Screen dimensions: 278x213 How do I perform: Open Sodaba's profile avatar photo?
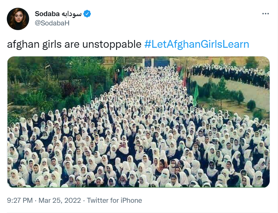click(x=18, y=19)
